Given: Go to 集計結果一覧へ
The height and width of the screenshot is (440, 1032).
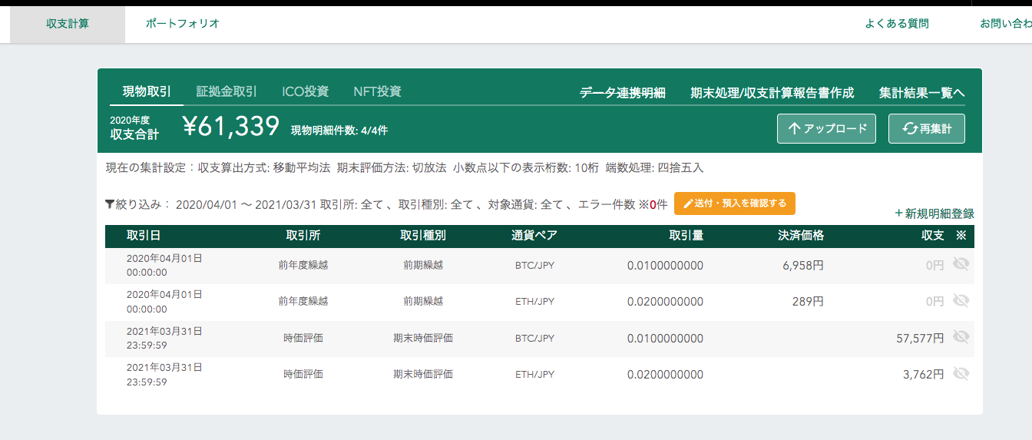Looking at the screenshot, I should (921, 93).
